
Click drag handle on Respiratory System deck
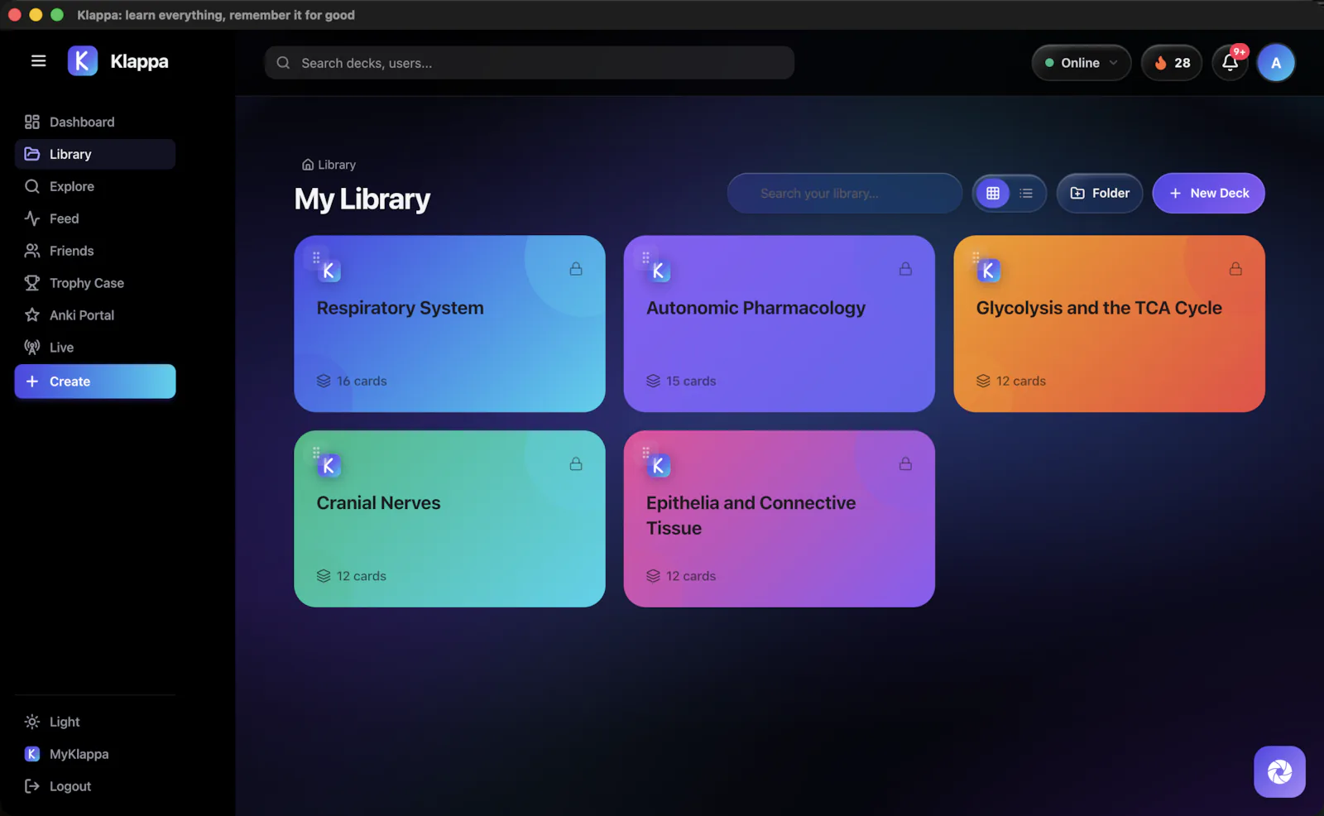click(x=316, y=257)
